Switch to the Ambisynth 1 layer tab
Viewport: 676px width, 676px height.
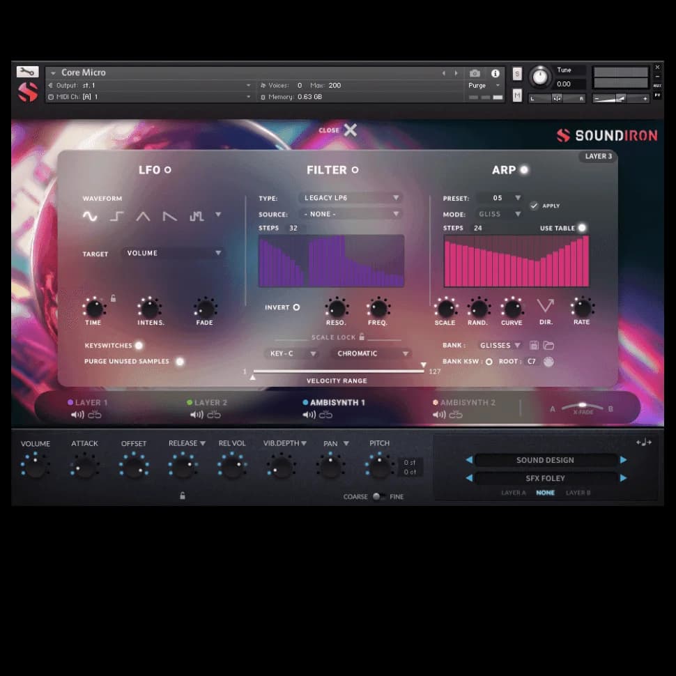pyautogui.click(x=337, y=403)
